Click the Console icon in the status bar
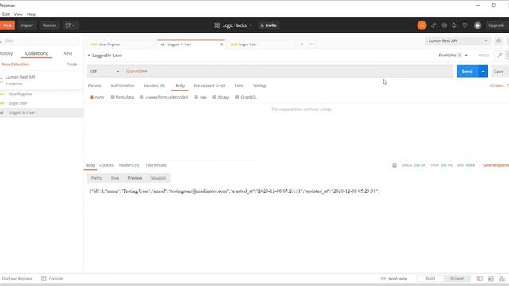This screenshot has width=509, height=286. pyautogui.click(x=44, y=279)
